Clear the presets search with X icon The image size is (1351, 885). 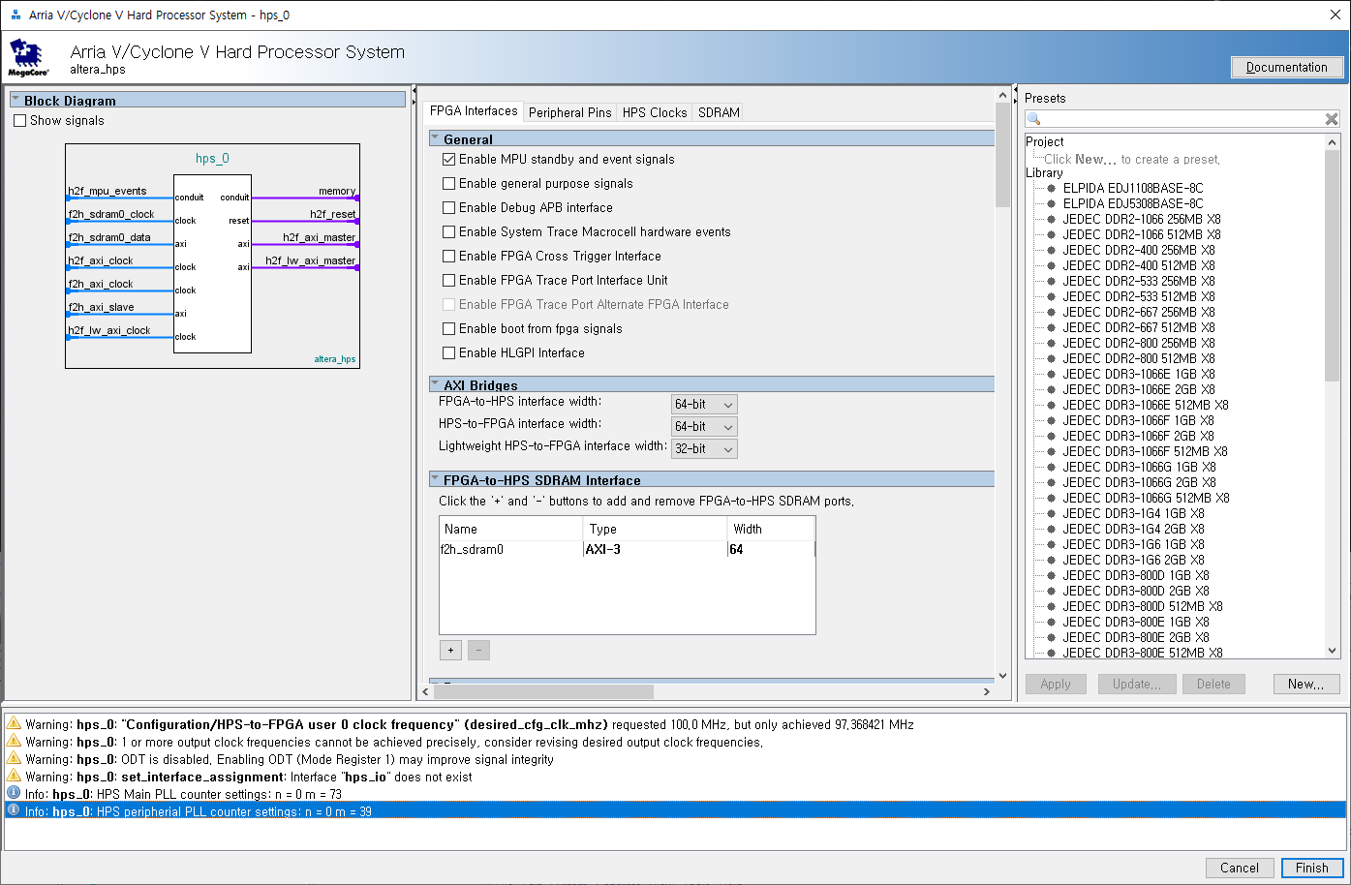tap(1332, 119)
